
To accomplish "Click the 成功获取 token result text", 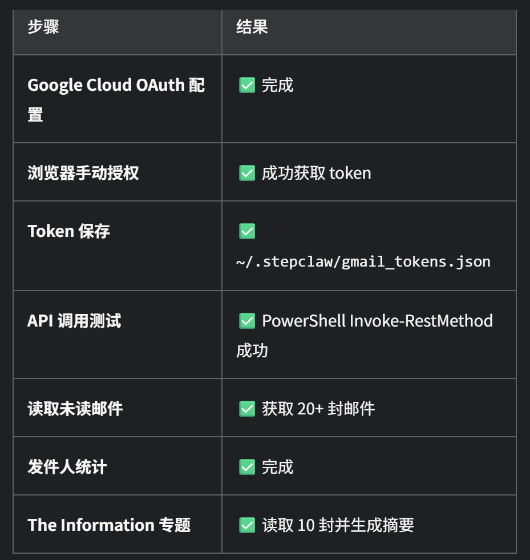I will tap(317, 173).
